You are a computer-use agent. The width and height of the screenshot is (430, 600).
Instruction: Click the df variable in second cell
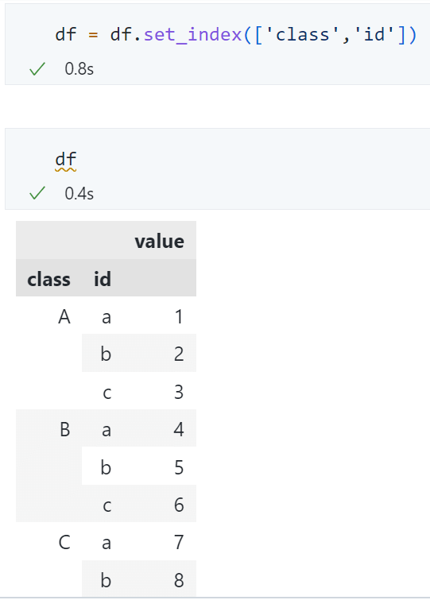tap(66, 159)
